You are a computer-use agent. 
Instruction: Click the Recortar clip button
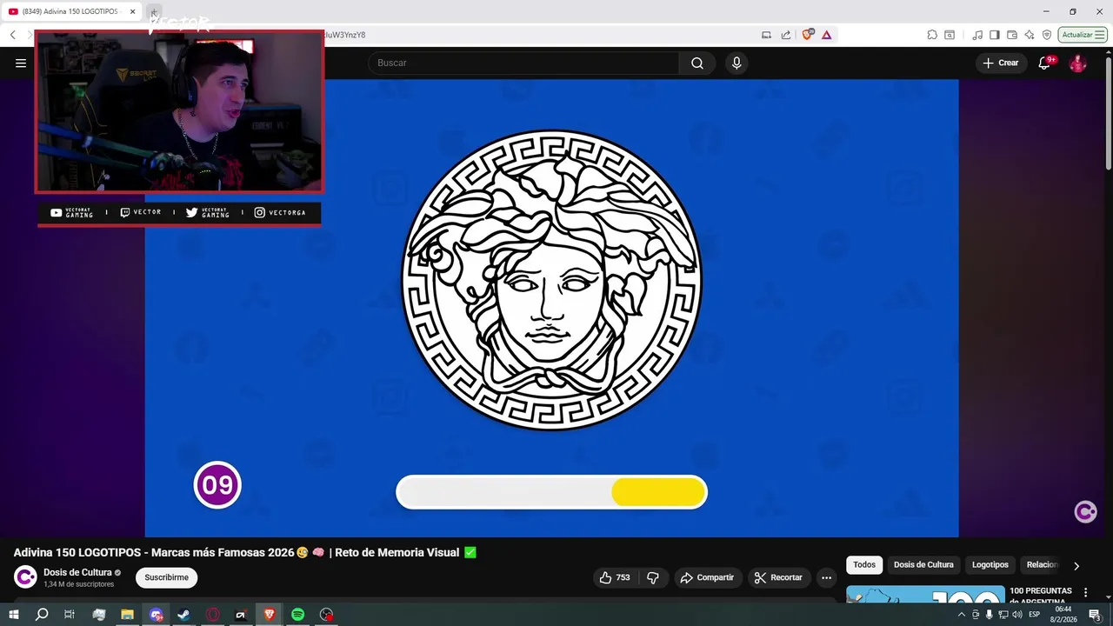click(778, 577)
